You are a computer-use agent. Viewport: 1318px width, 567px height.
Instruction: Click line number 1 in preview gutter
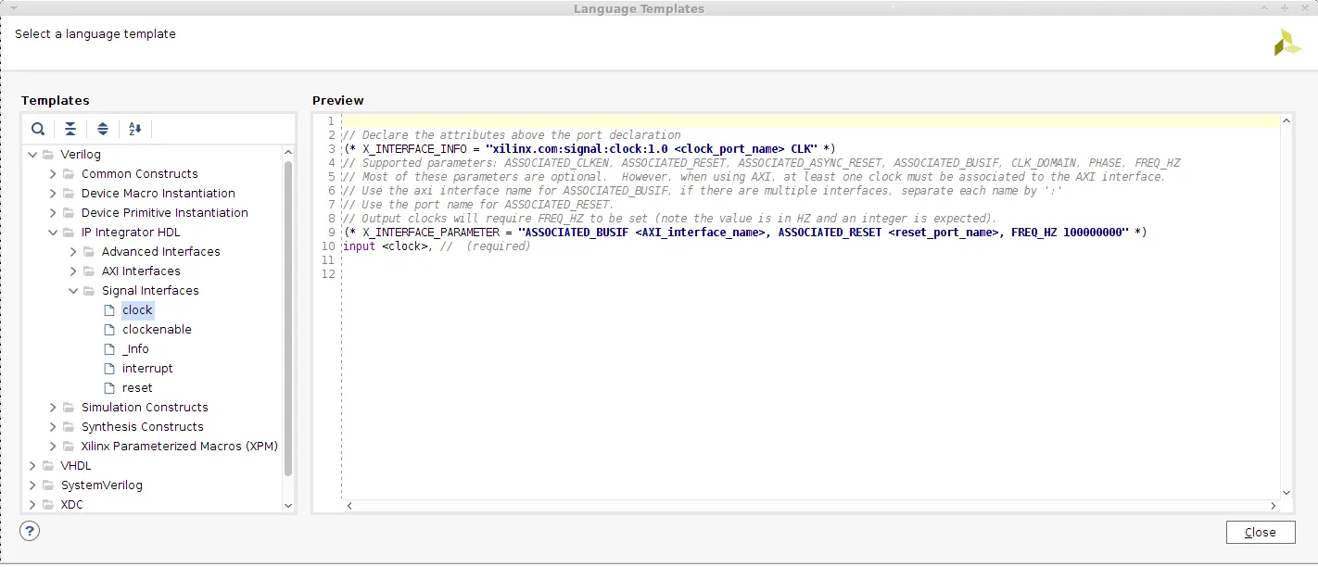point(330,121)
